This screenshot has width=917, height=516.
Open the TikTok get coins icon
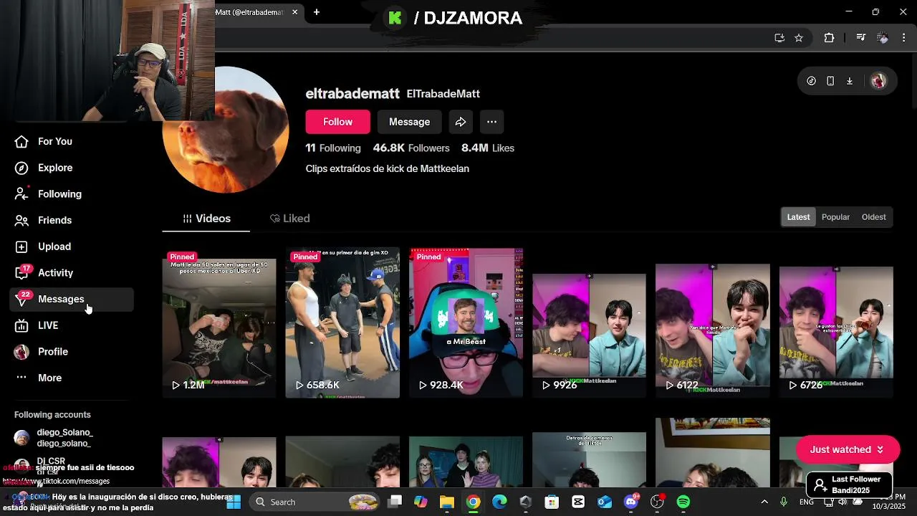[x=811, y=81]
